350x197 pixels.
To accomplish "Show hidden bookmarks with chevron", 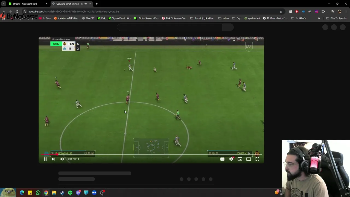I will tap(319, 18).
